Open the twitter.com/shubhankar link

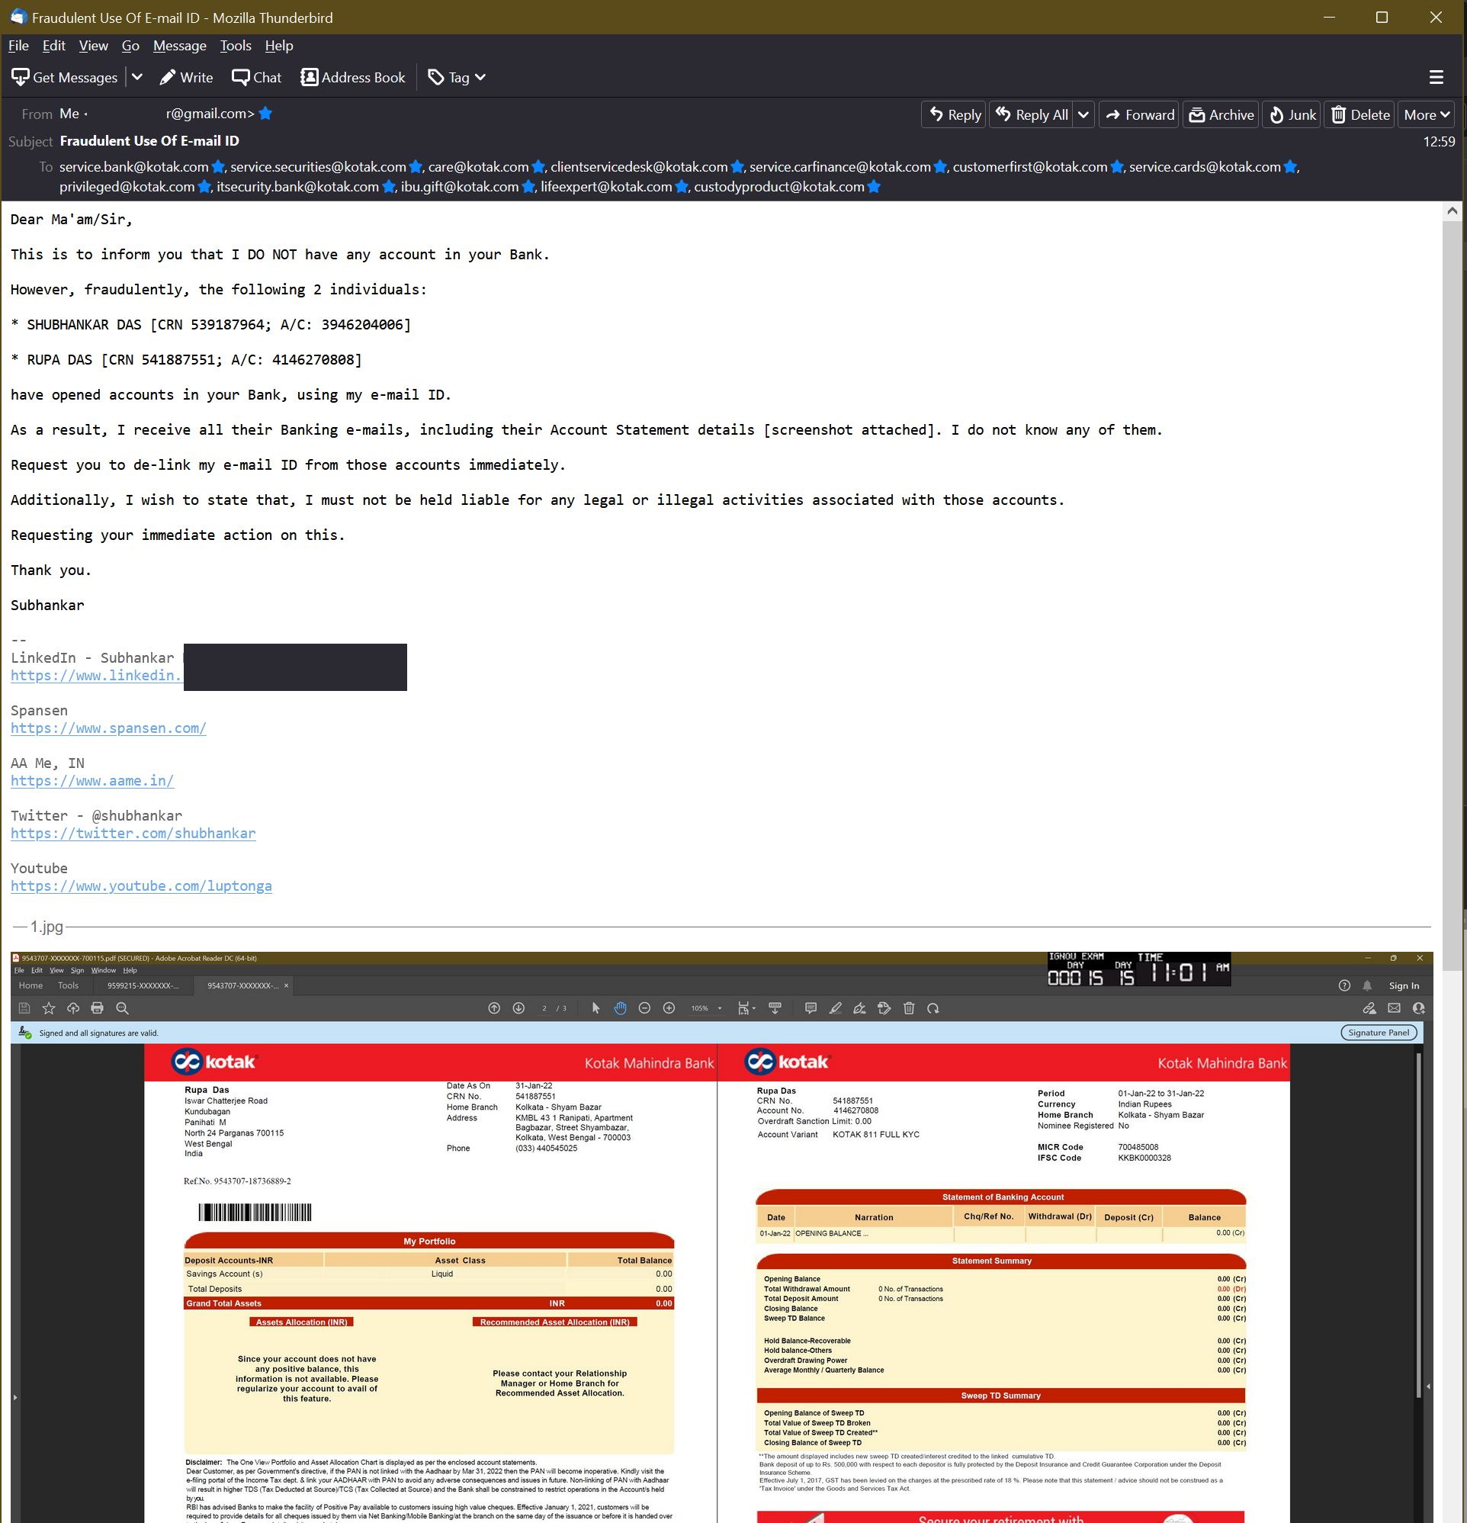(x=133, y=834)
